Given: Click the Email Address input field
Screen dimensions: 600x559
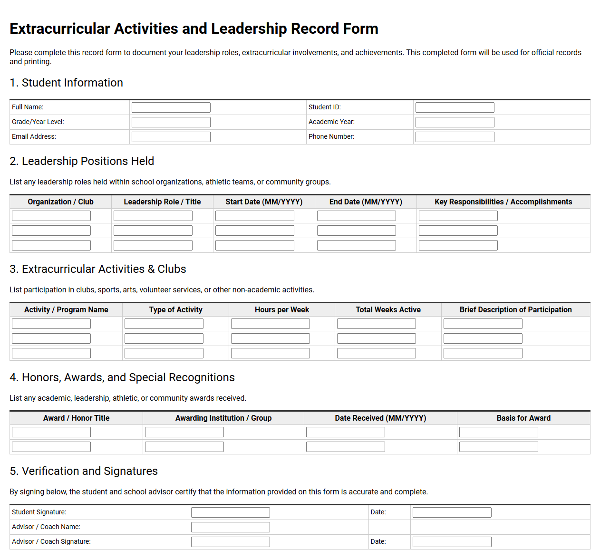Looking at the screenshot, I should (171, 137).
